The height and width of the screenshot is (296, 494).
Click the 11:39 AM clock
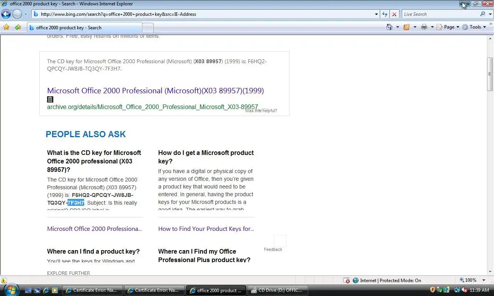coord(480,290)
